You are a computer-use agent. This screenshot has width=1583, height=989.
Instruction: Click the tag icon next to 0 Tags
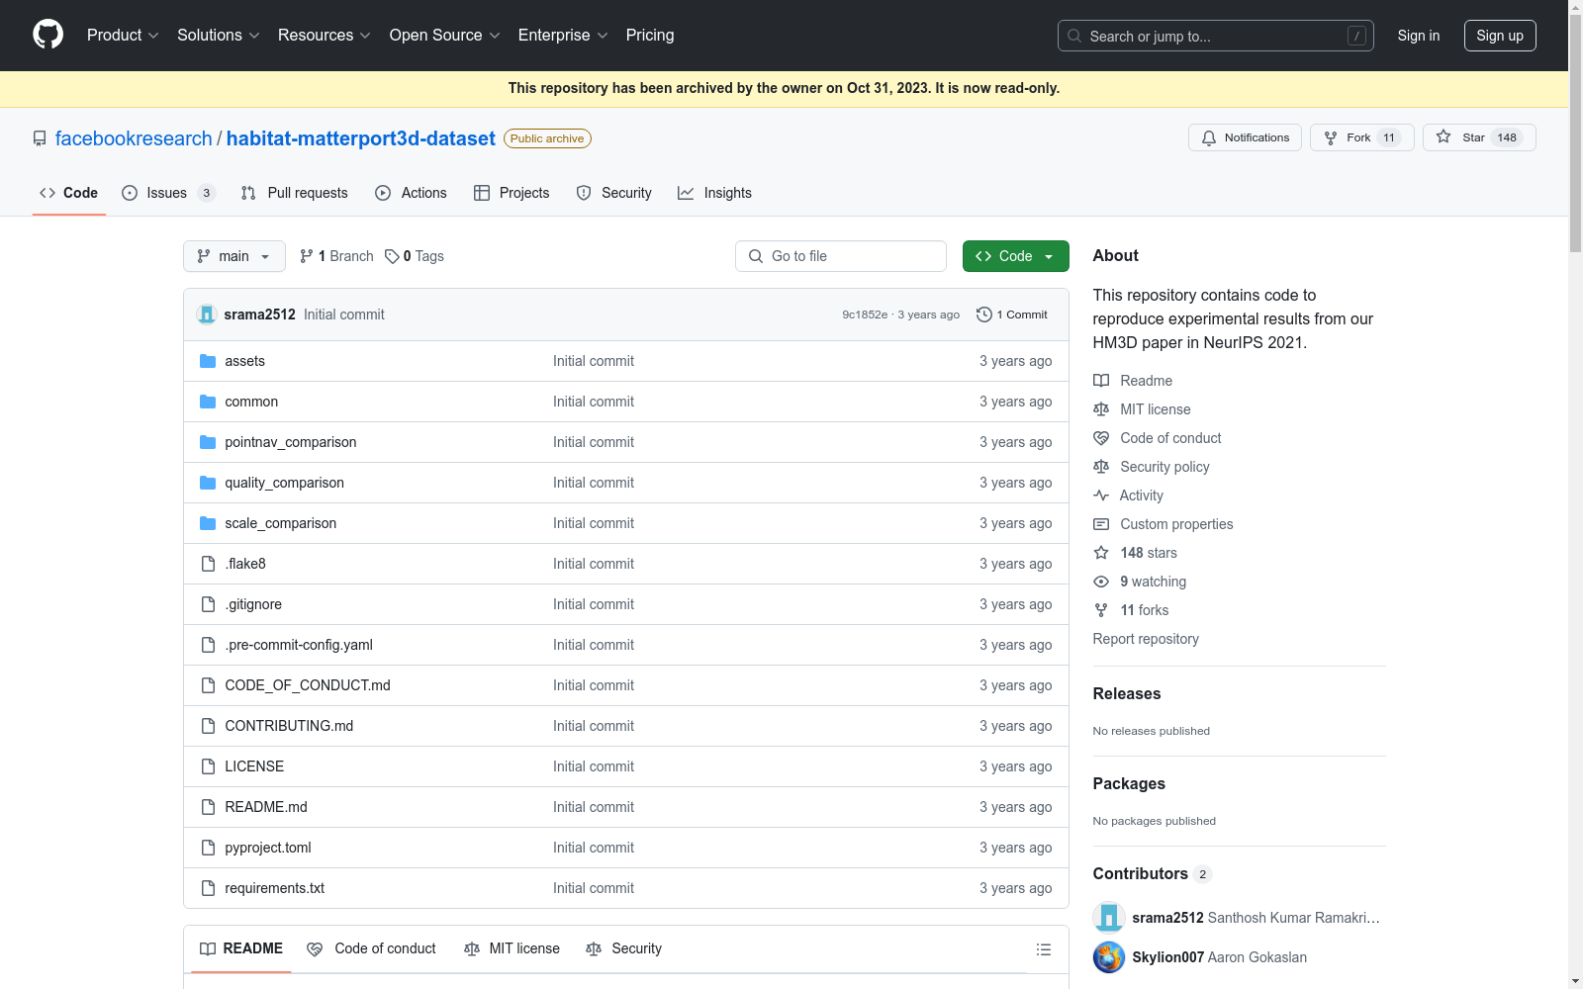coord(392,256)
